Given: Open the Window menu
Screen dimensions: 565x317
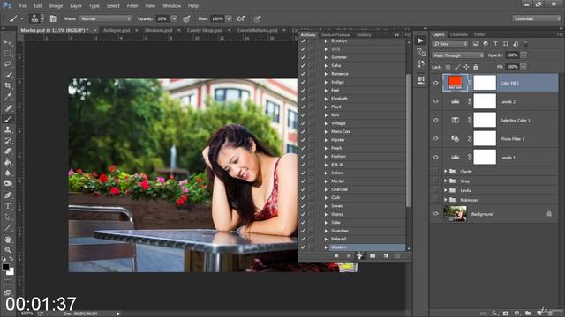Looking at the screenshot, I should pos(171,6).
